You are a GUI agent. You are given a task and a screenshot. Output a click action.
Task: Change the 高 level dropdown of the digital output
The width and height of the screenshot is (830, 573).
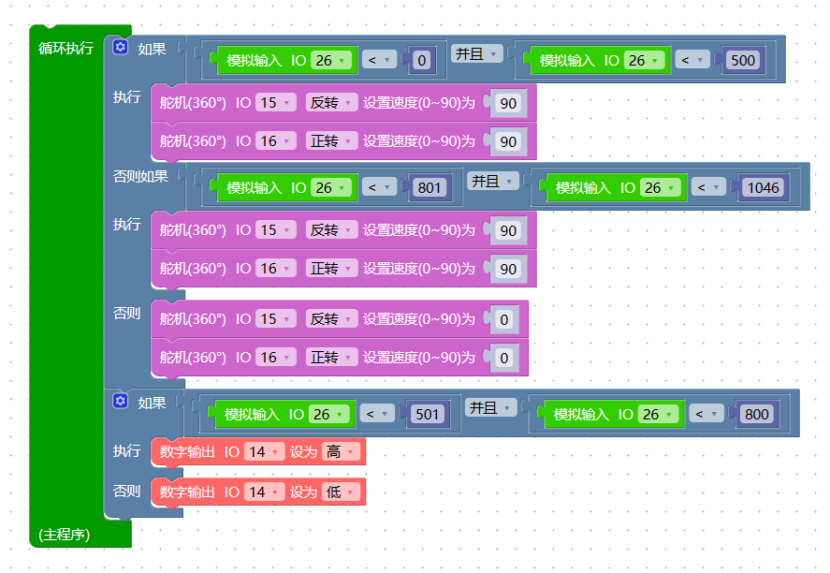(341, 451)
